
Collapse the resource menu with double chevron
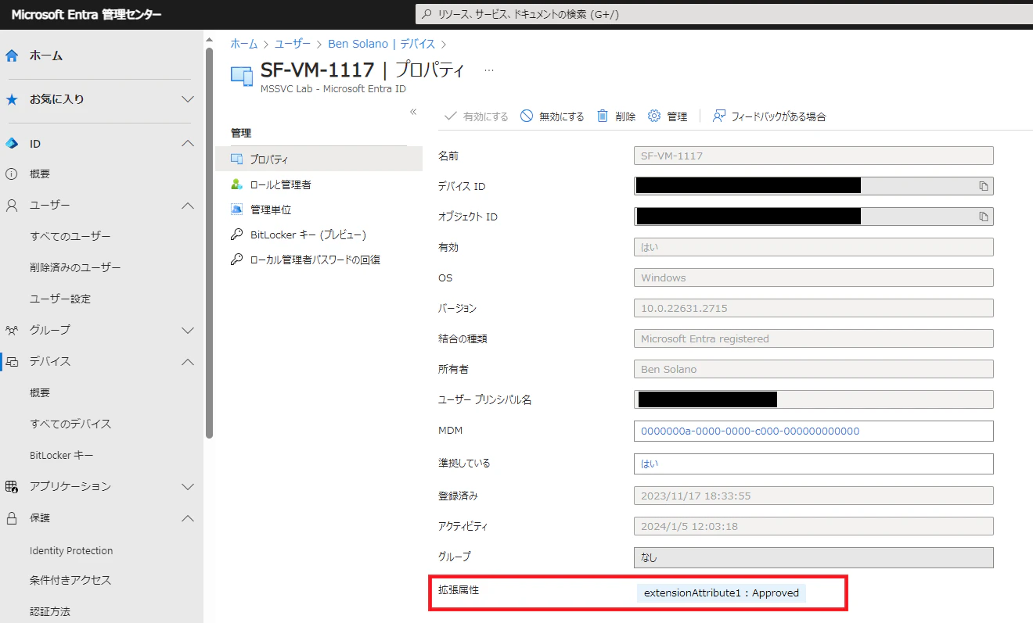413,113
